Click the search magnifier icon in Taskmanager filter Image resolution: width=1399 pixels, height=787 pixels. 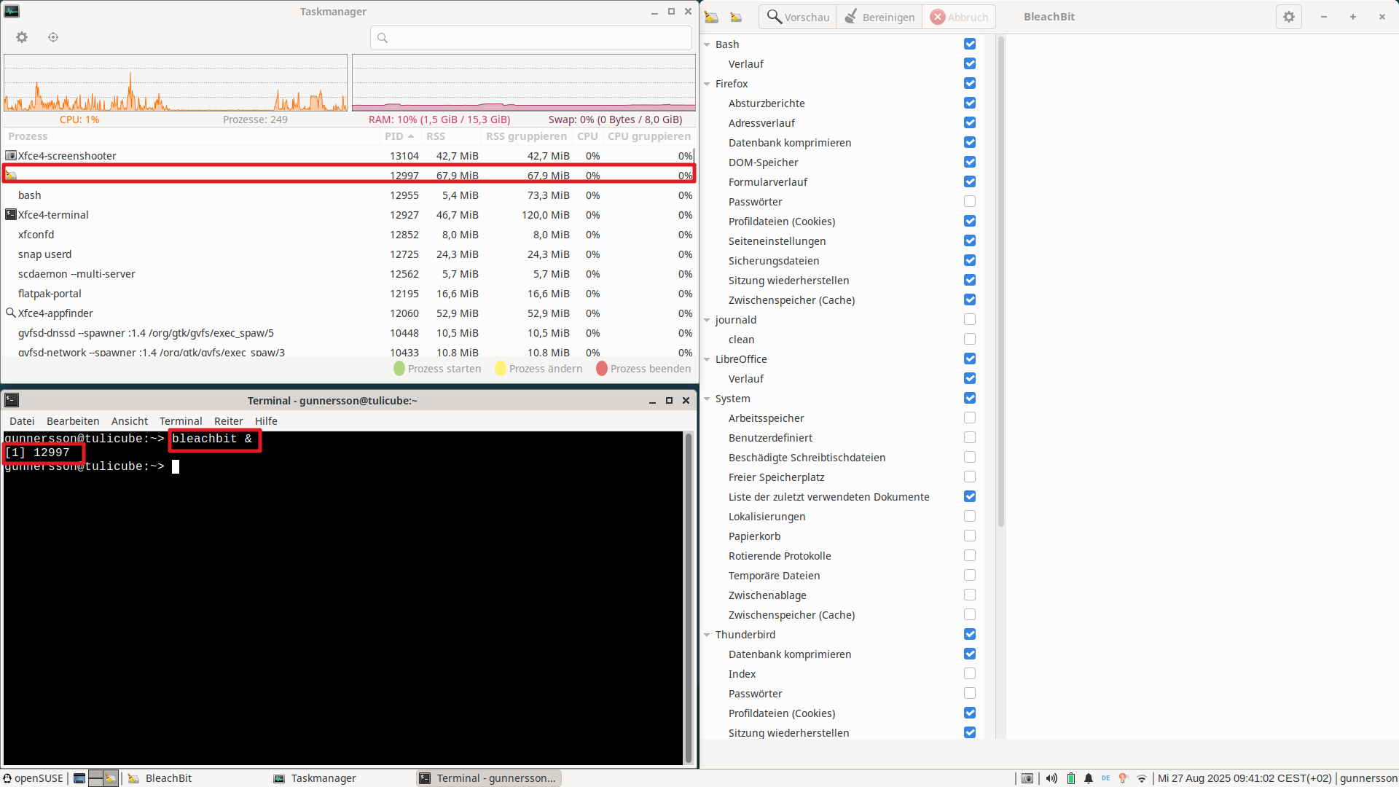(383, 38)
